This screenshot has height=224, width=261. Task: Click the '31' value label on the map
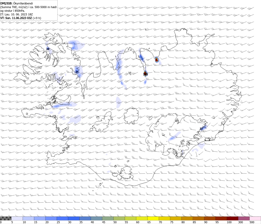pyautogui.click(x=77, y=72)
